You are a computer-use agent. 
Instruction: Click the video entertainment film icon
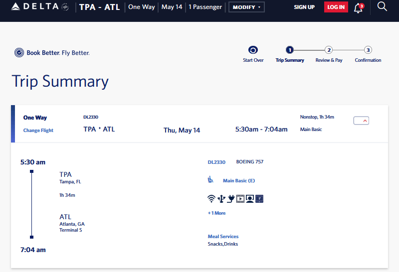click(240, 199)
